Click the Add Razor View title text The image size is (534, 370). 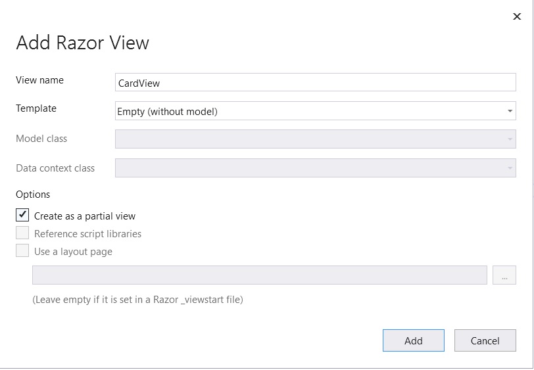82,43
